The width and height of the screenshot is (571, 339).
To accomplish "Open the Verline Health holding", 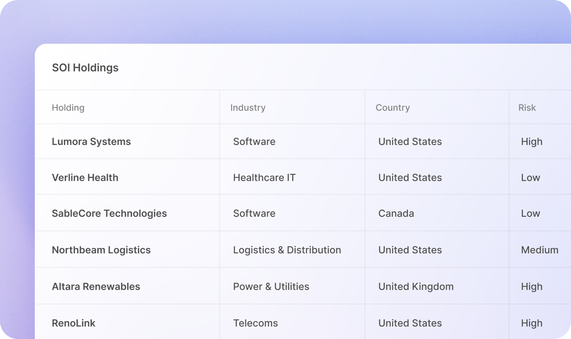I will coord(85,178).
